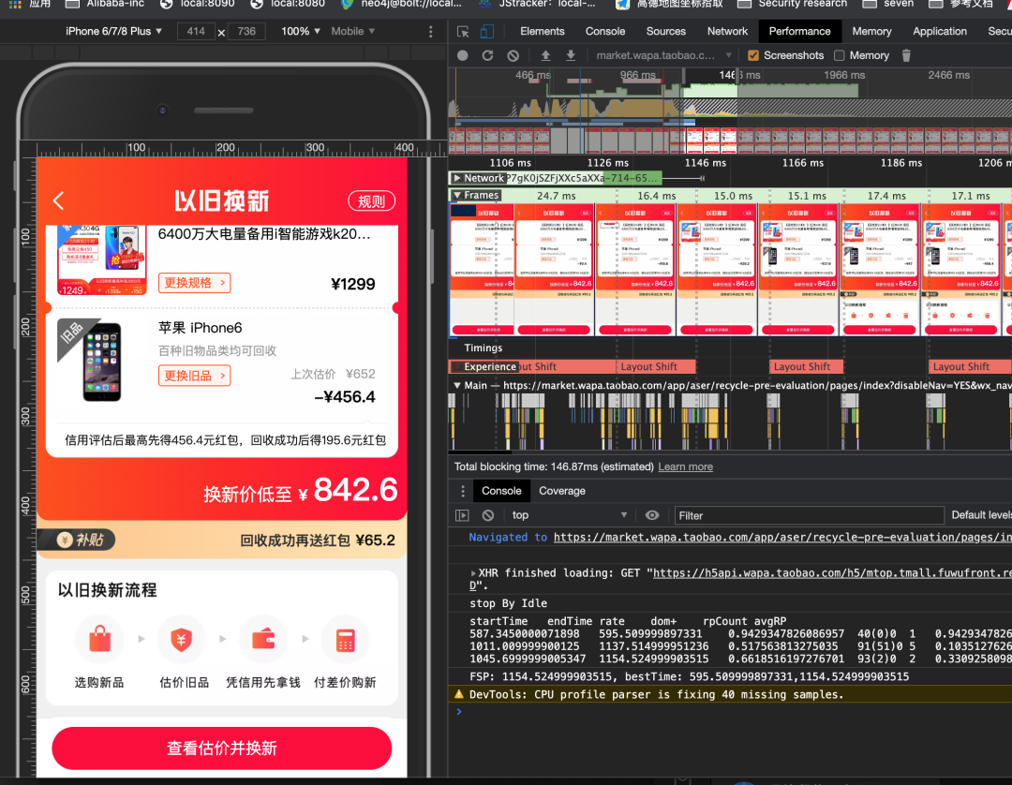Click the rotate dimensions icon between width and height

click(221, 32)
